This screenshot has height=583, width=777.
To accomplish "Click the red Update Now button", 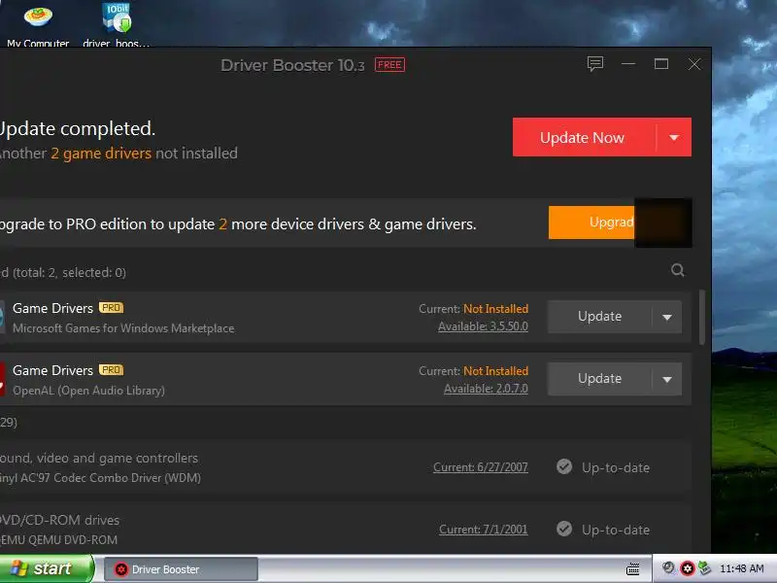I will (585, 137).
